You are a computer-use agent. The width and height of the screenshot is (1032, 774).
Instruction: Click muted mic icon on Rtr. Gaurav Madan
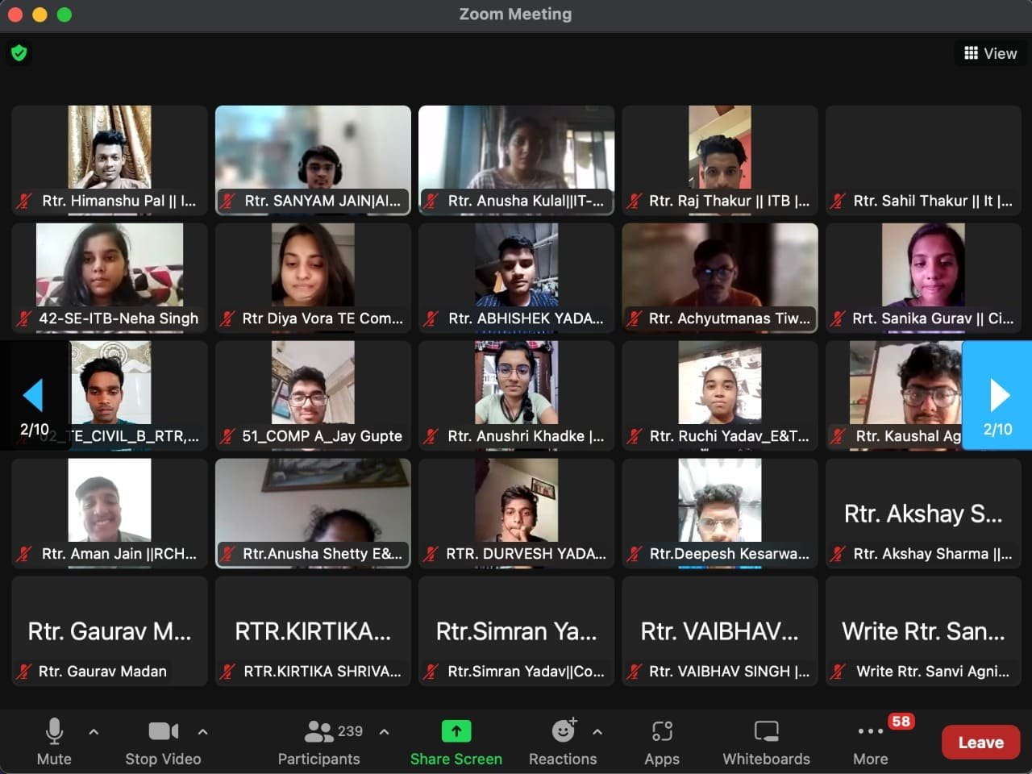pyautogui.click(x=24, y=671)
